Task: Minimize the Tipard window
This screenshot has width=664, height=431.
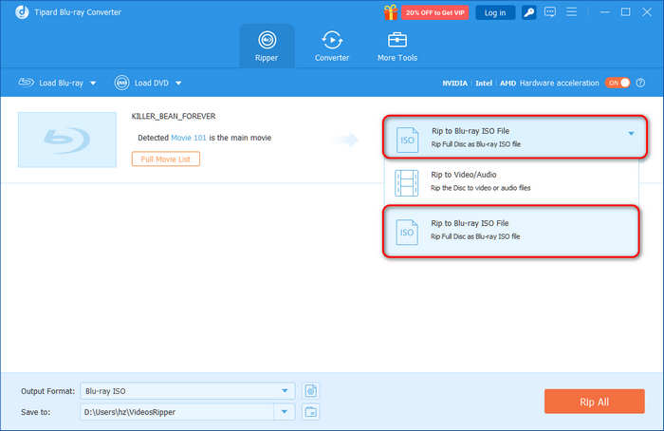Action: pos(605,11)
